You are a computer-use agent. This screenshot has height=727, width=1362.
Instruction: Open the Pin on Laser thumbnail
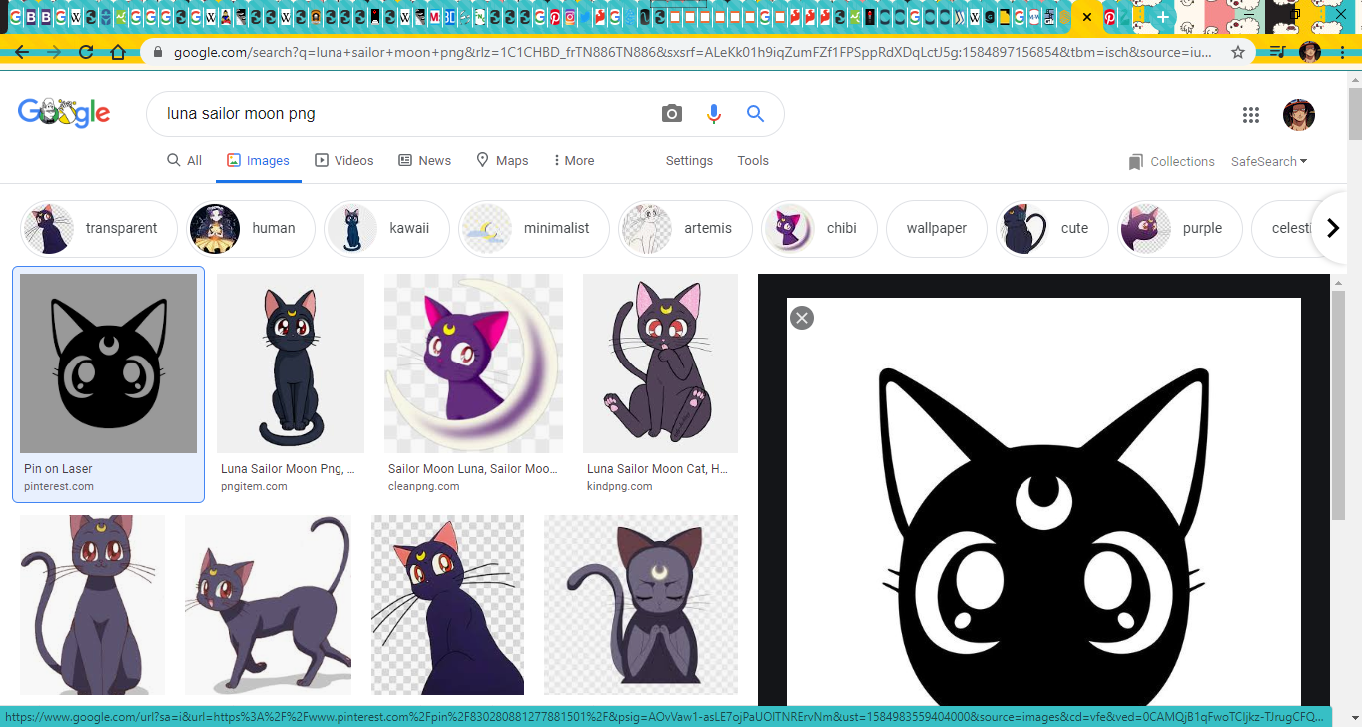[x=108, y=363]
